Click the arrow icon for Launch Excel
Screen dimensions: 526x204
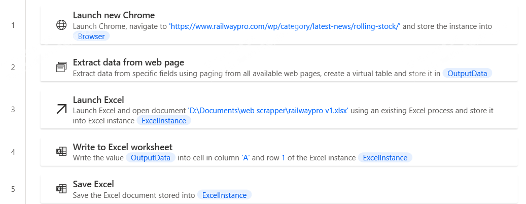pos(61,110)
